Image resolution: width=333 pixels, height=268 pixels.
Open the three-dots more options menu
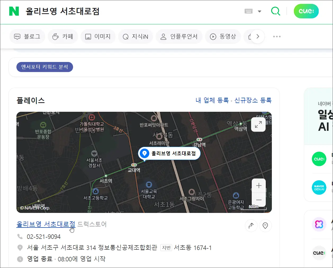pos(277,37)
